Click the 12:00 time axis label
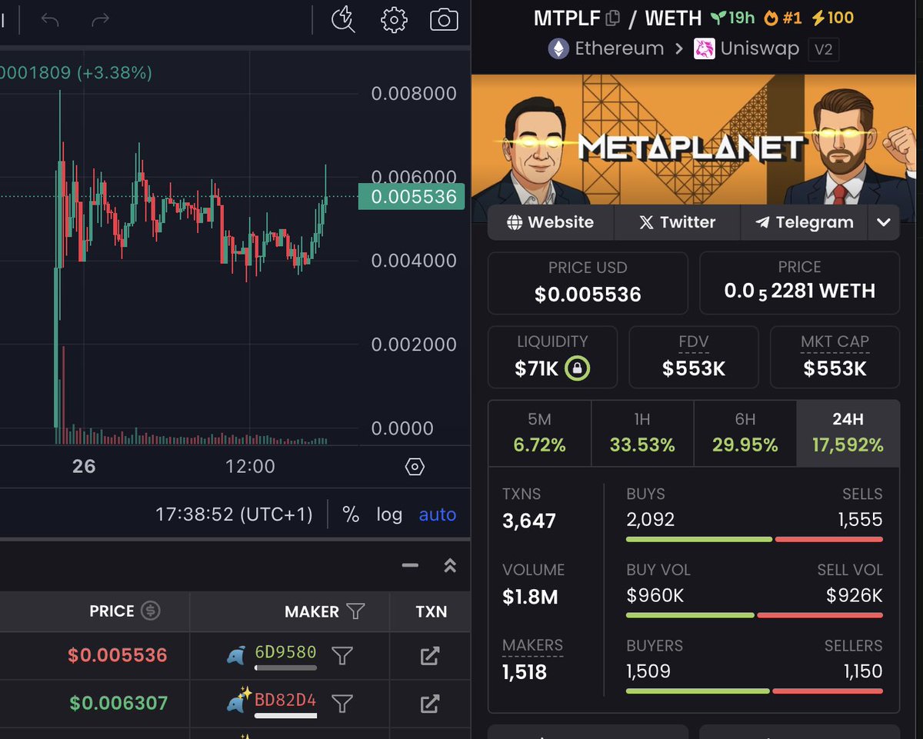 pos(250,467)
